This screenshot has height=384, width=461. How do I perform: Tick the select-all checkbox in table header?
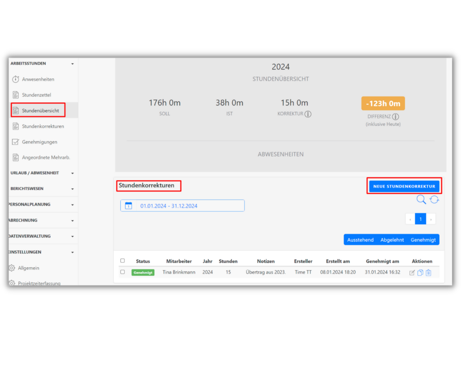tap(123, 261)
